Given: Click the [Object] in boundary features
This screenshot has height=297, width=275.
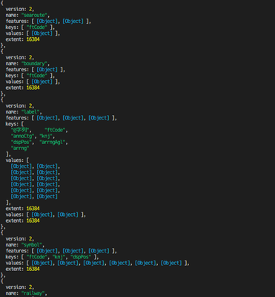Looking at the screenshot, I should [x=47, y=70].
